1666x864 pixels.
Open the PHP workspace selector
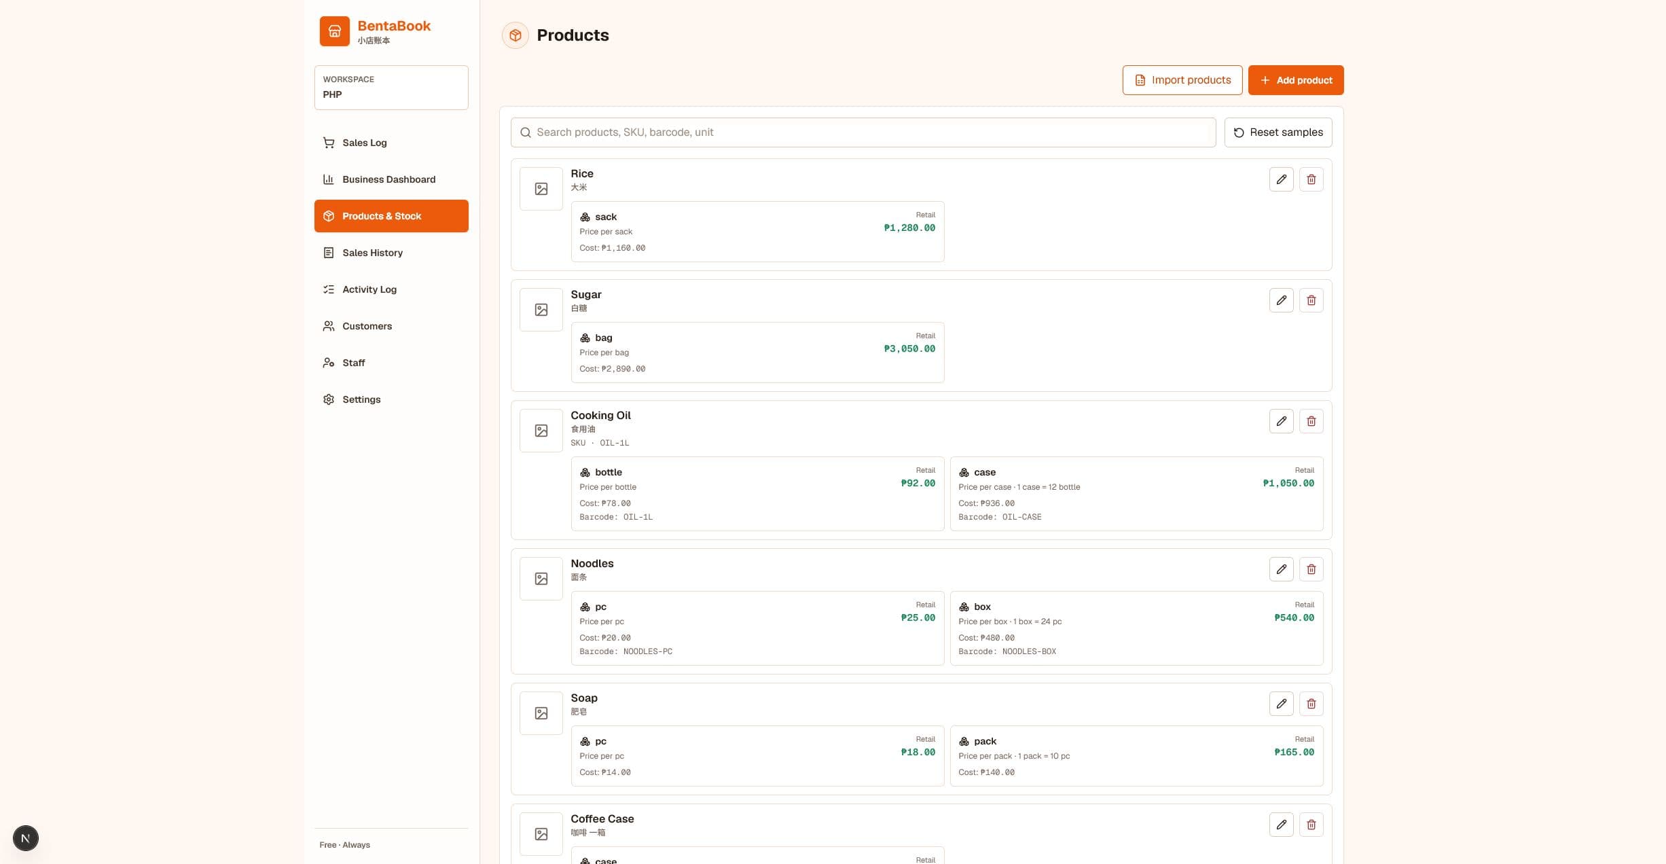coord(391,88)
